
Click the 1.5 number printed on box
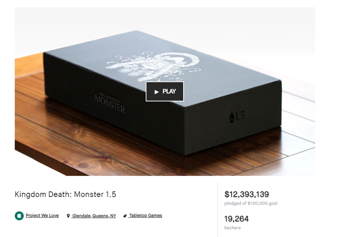pyautogui.click(x=240, y=116)
